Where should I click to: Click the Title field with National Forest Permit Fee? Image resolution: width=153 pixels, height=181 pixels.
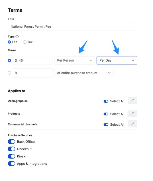(x=72, y=27)
